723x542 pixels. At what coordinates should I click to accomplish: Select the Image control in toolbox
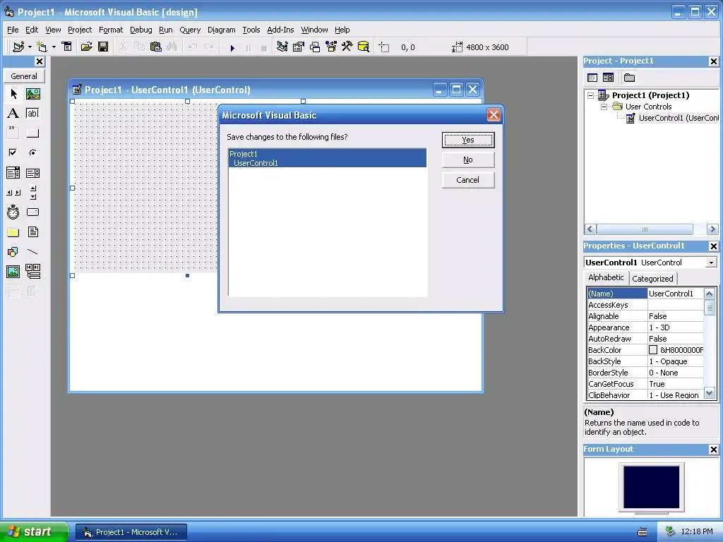coord(13,272)
